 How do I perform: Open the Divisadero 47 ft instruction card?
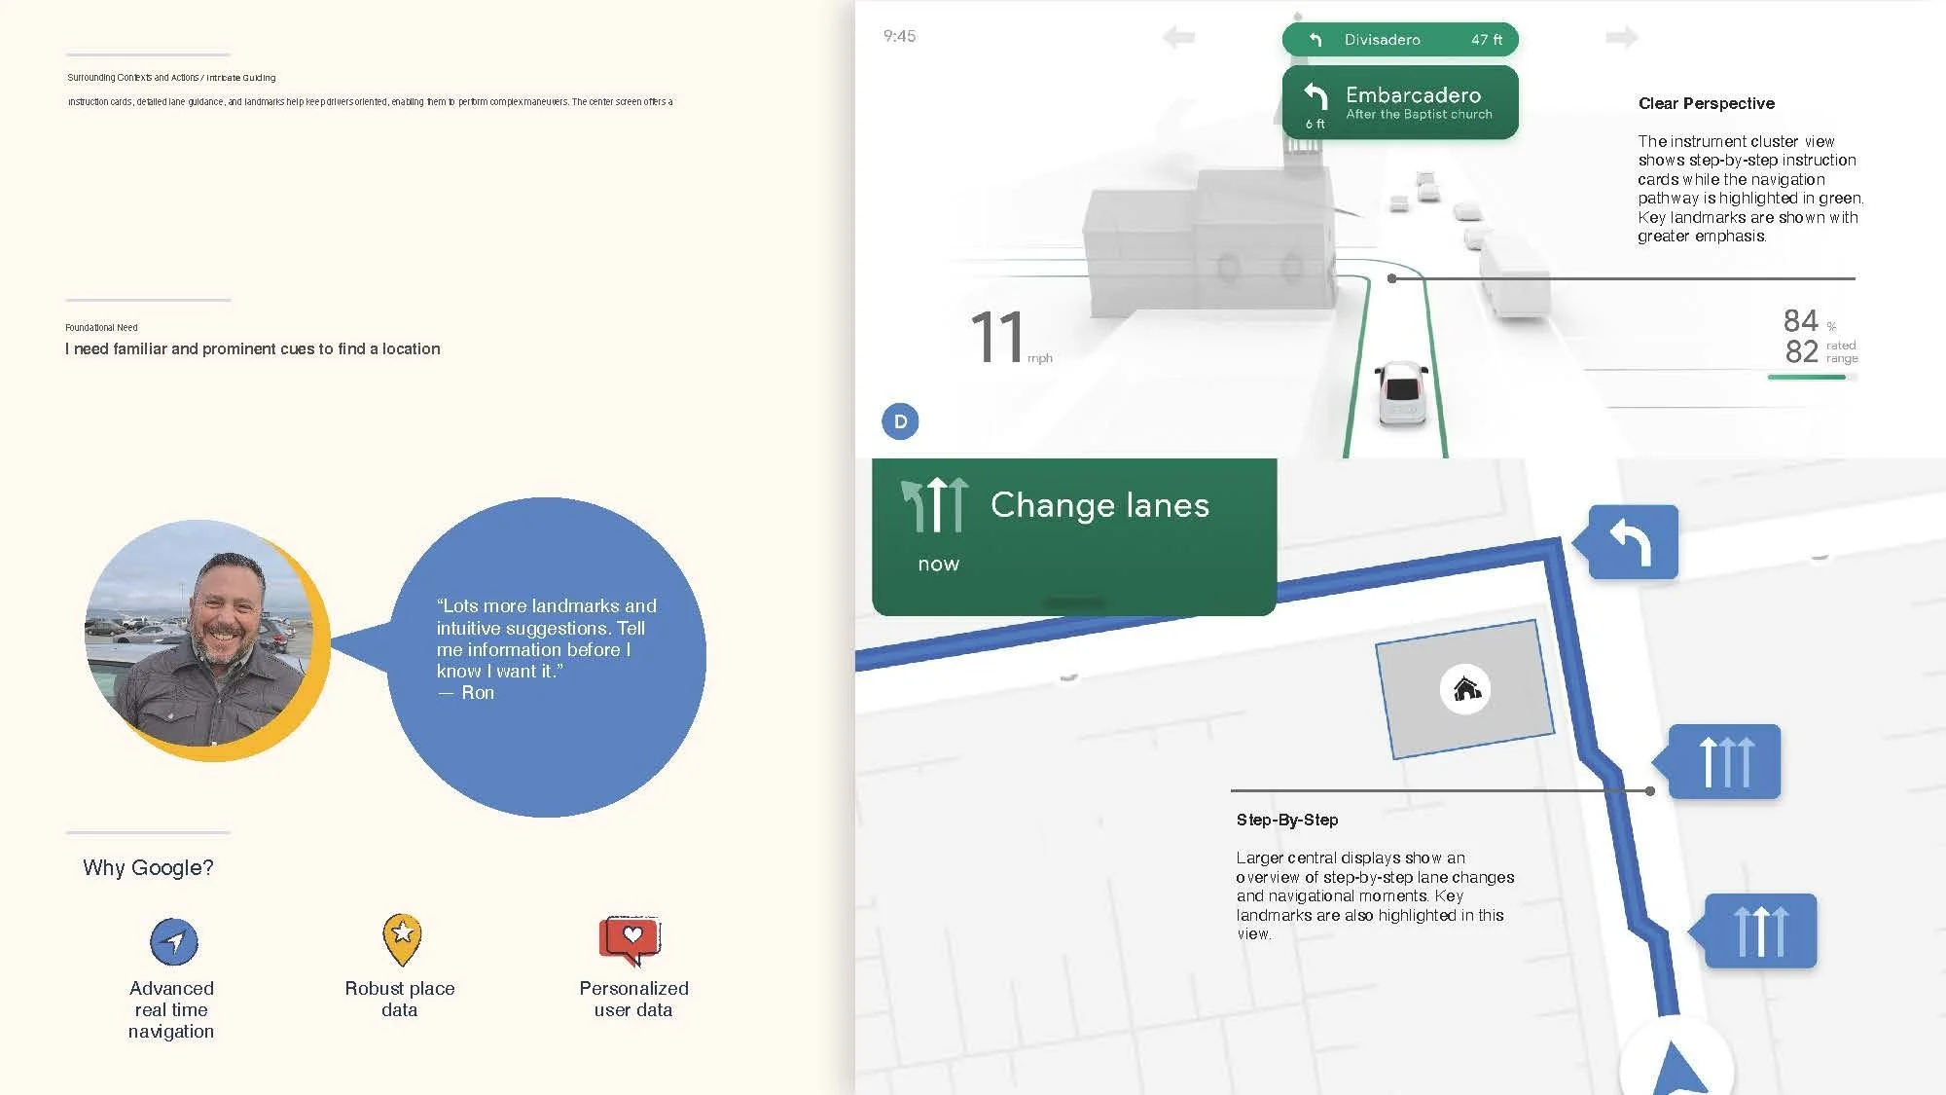1399,40
